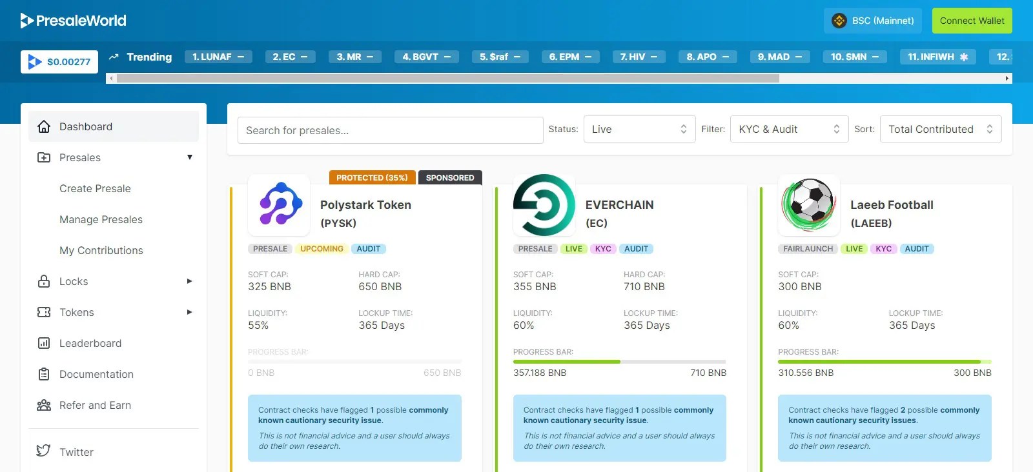Click the PROTECTED (35%) badge
Viewport: 1033px width, 472px height.
pos(372,177)
